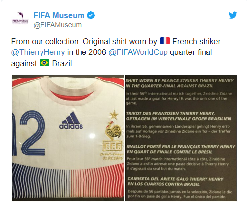Viewport: 247px width, 205px height.
Task: Click the golden FFF rooster crest
Action: [113, 136]
